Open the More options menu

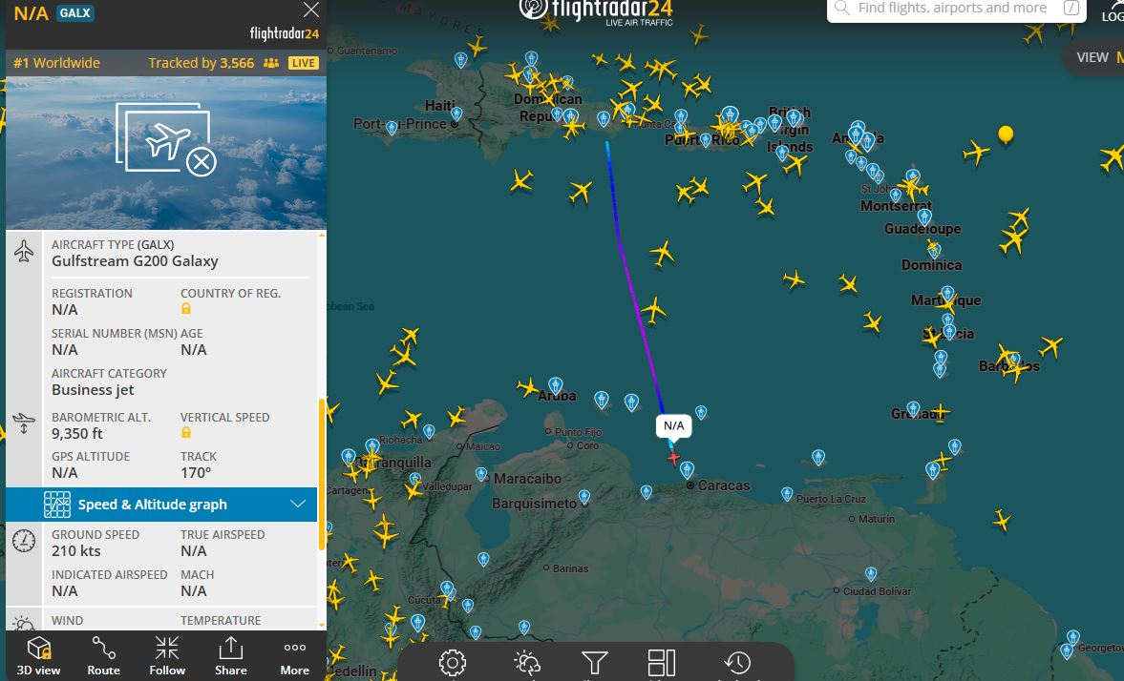(295, 655)
